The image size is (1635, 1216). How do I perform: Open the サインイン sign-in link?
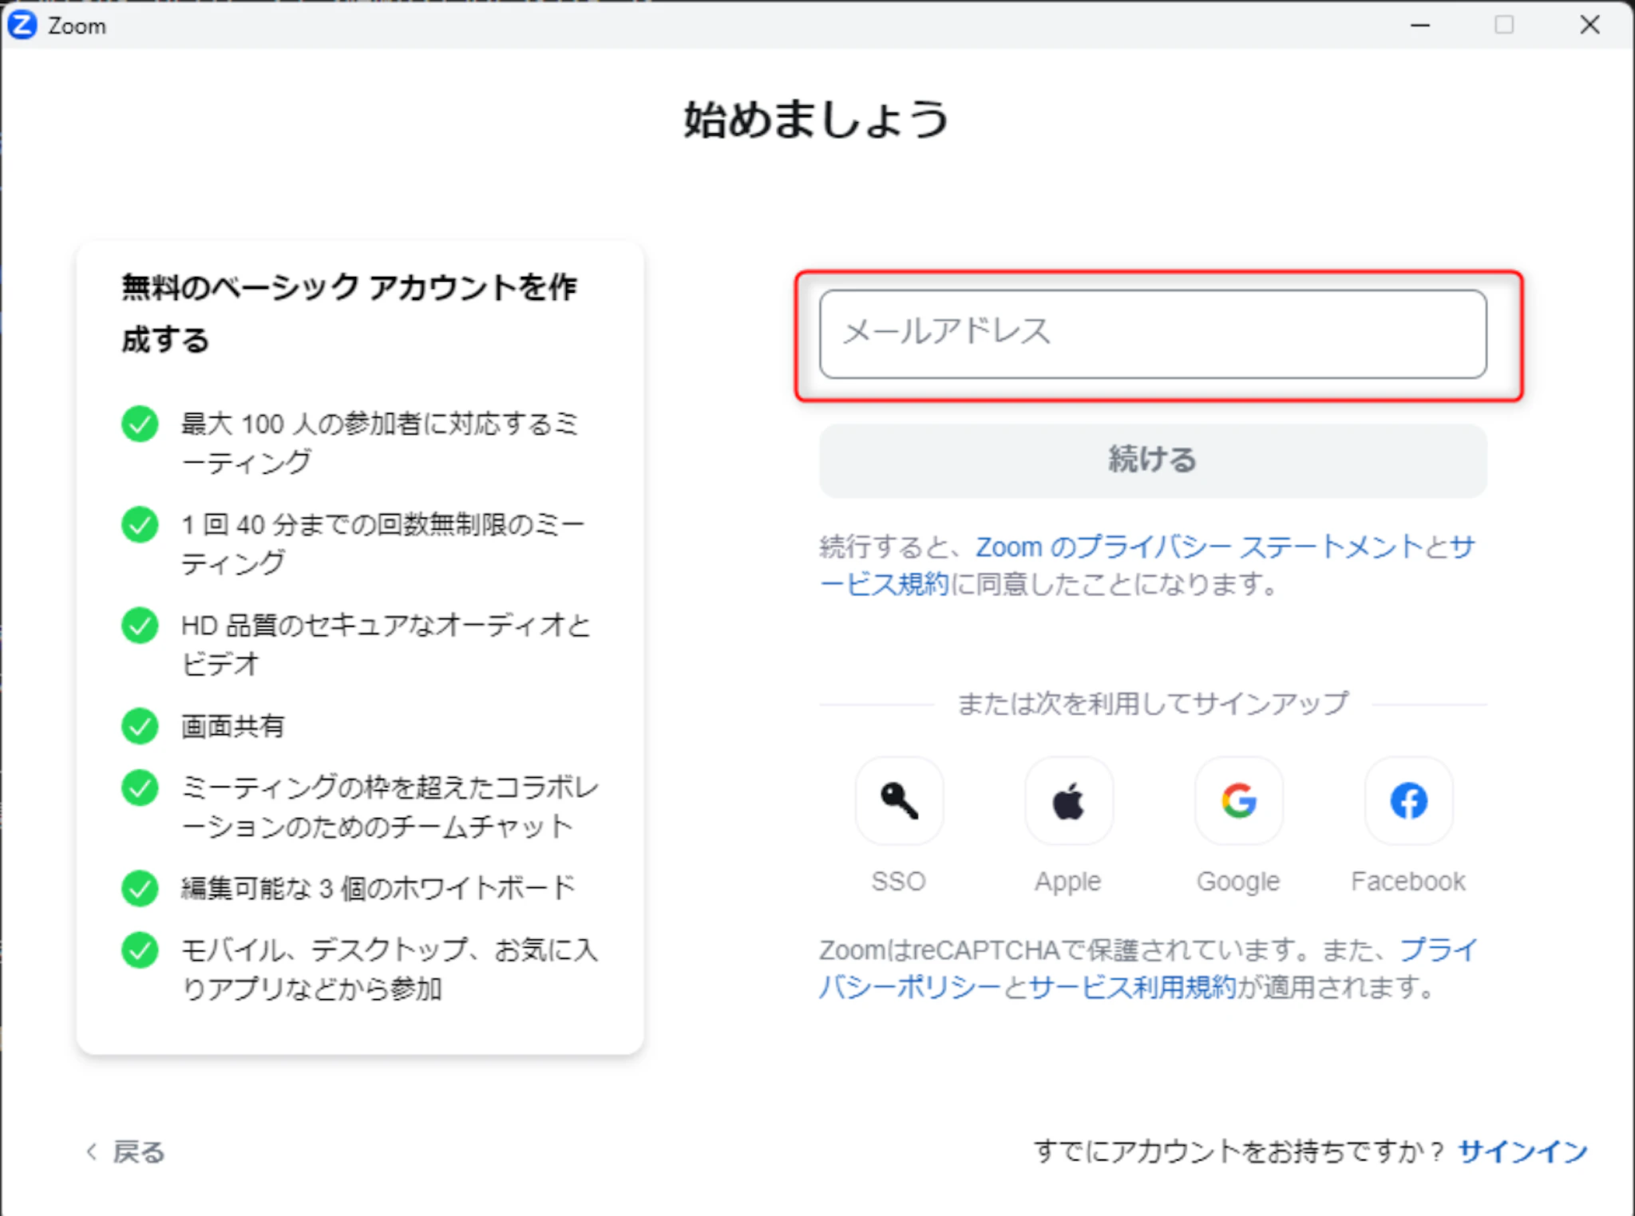1522,1151
